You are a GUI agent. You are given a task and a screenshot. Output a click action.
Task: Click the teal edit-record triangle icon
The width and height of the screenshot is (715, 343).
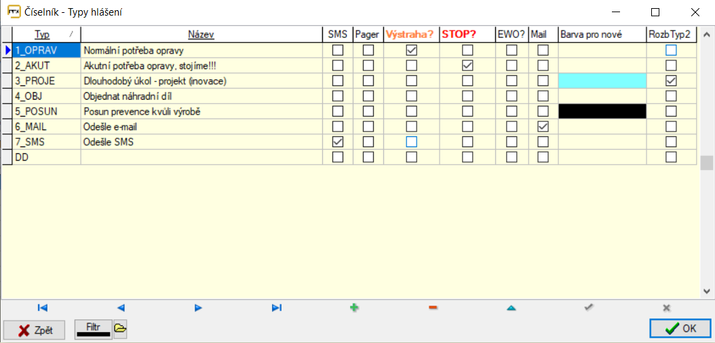[x=511, y=308]
